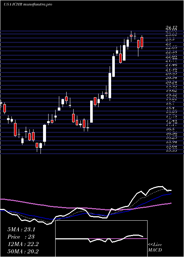Click inside the MACD indicator panel
The height and width of the screenshot is (257, 184).
click(101, 239)
